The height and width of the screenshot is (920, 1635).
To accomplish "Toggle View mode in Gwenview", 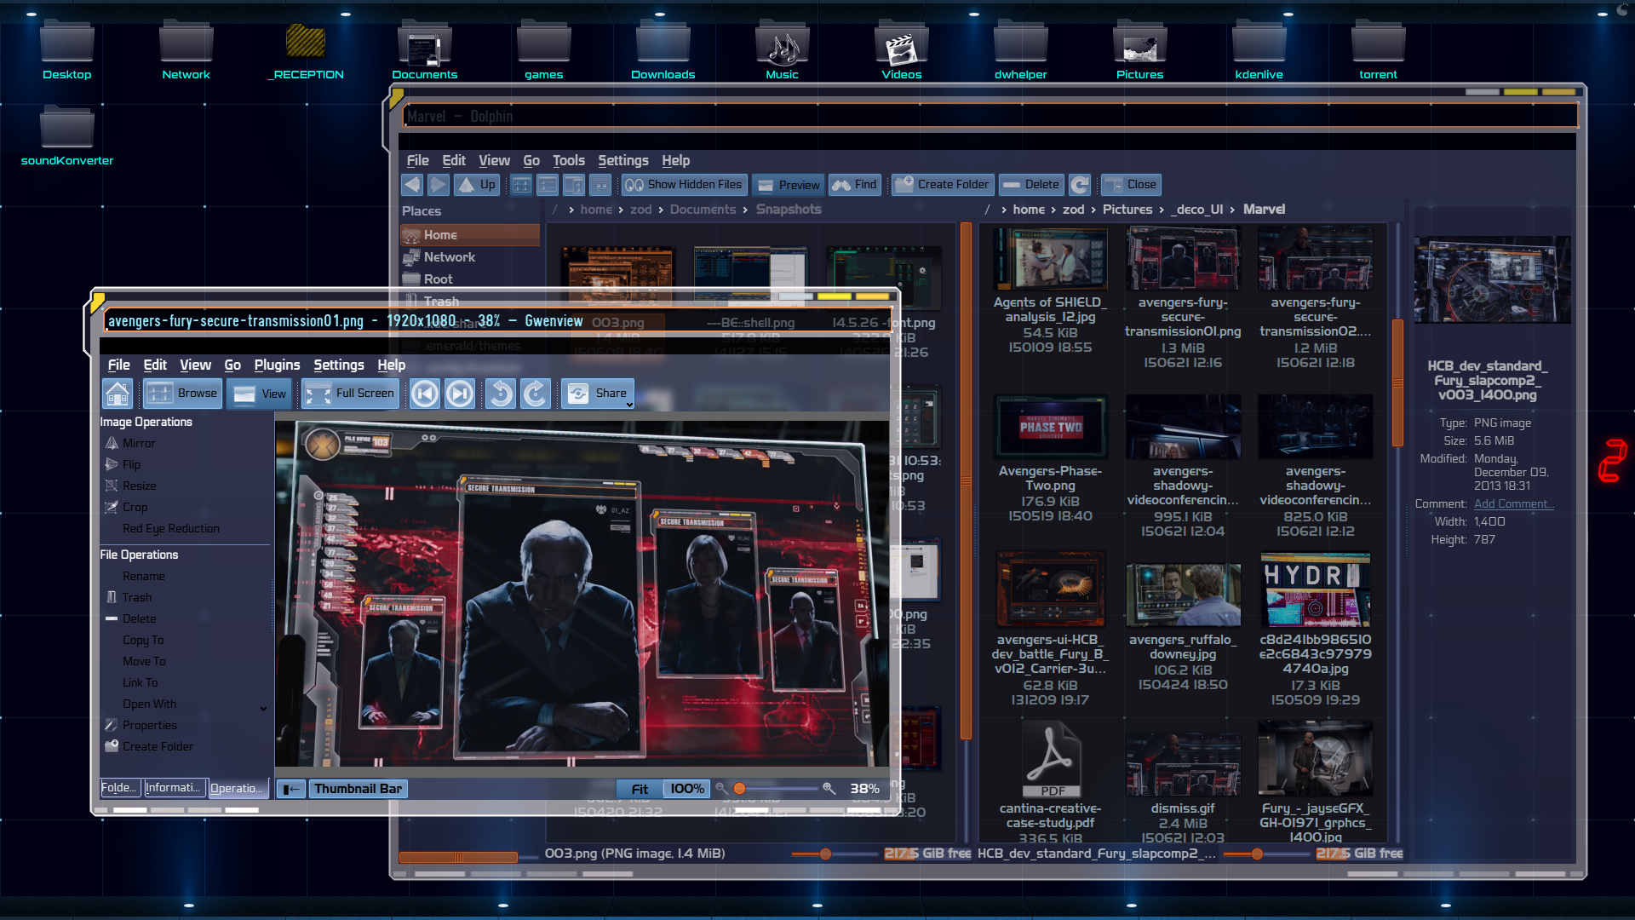I will [x=261, y=394].
